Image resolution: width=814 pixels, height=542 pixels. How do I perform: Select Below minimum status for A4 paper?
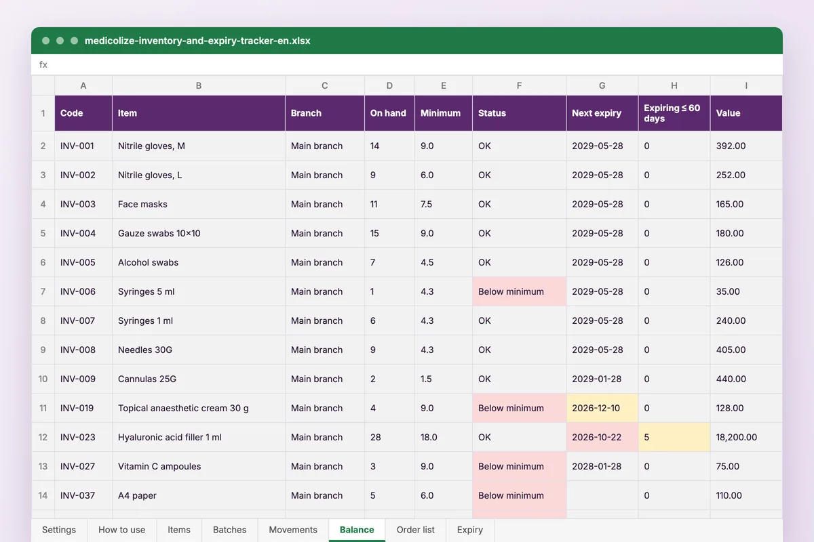pos(520,495)
